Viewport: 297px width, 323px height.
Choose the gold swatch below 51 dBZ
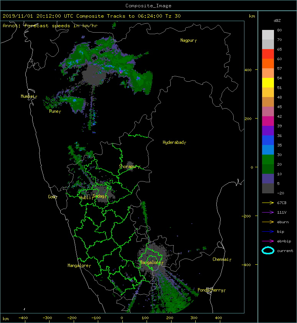(x=268, y=92)
